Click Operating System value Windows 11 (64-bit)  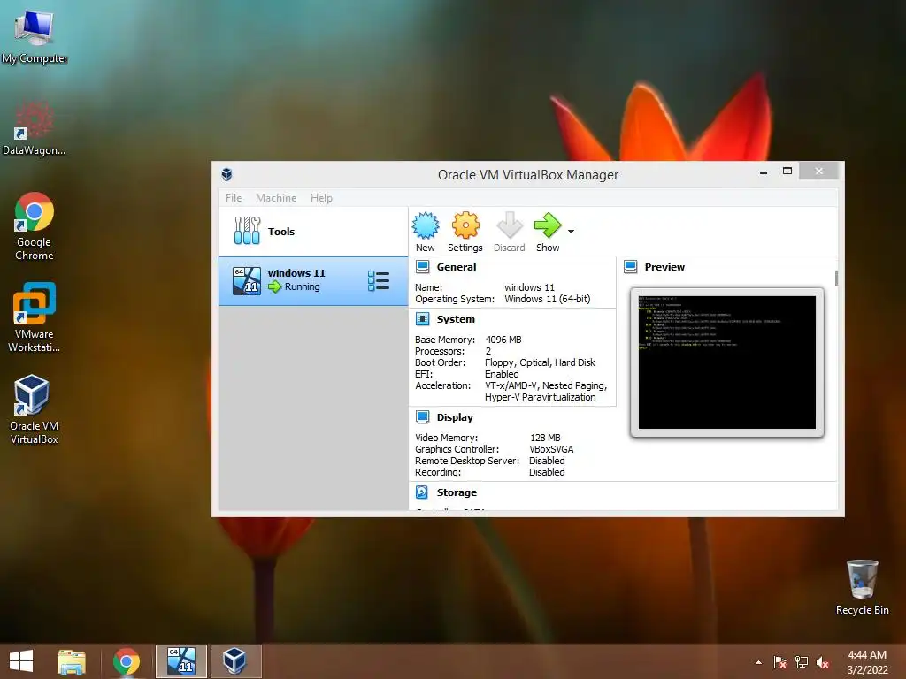click(547, 299)
